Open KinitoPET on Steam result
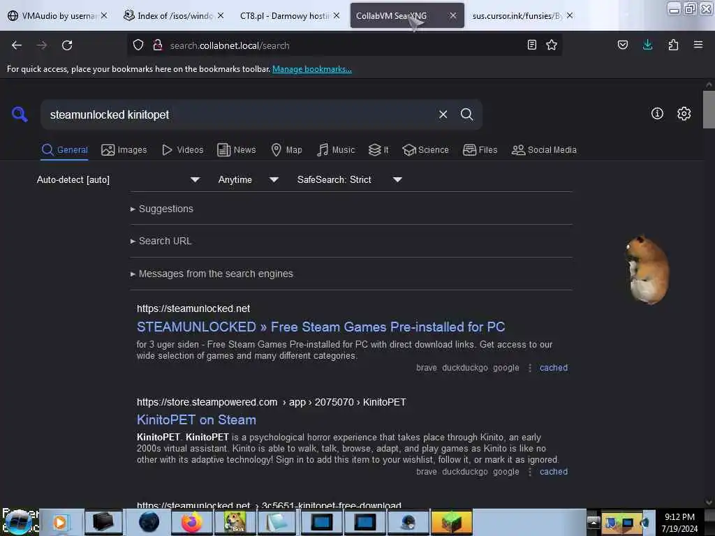 [x=196, y=419]
